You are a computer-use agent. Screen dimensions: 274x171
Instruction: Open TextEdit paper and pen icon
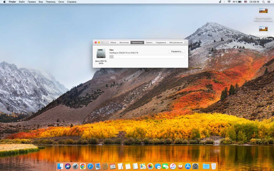[x=120, y=166]
